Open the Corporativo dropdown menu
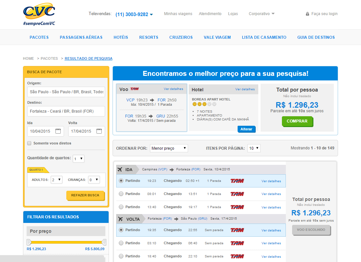The image size is (361, 262). (x=262, y=14)
